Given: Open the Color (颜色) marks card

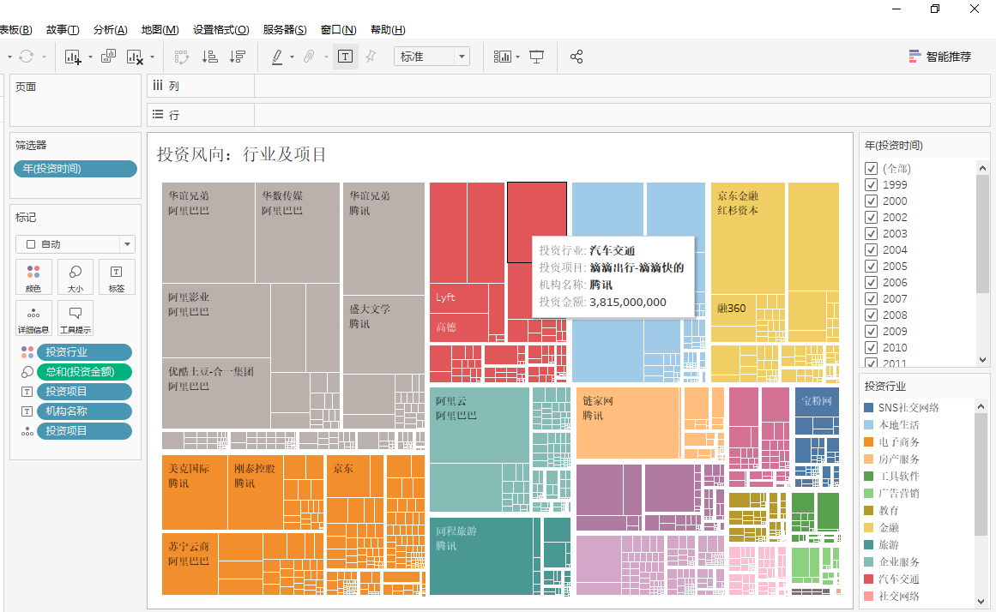Looking at the screenshot, I should point(33,277).
